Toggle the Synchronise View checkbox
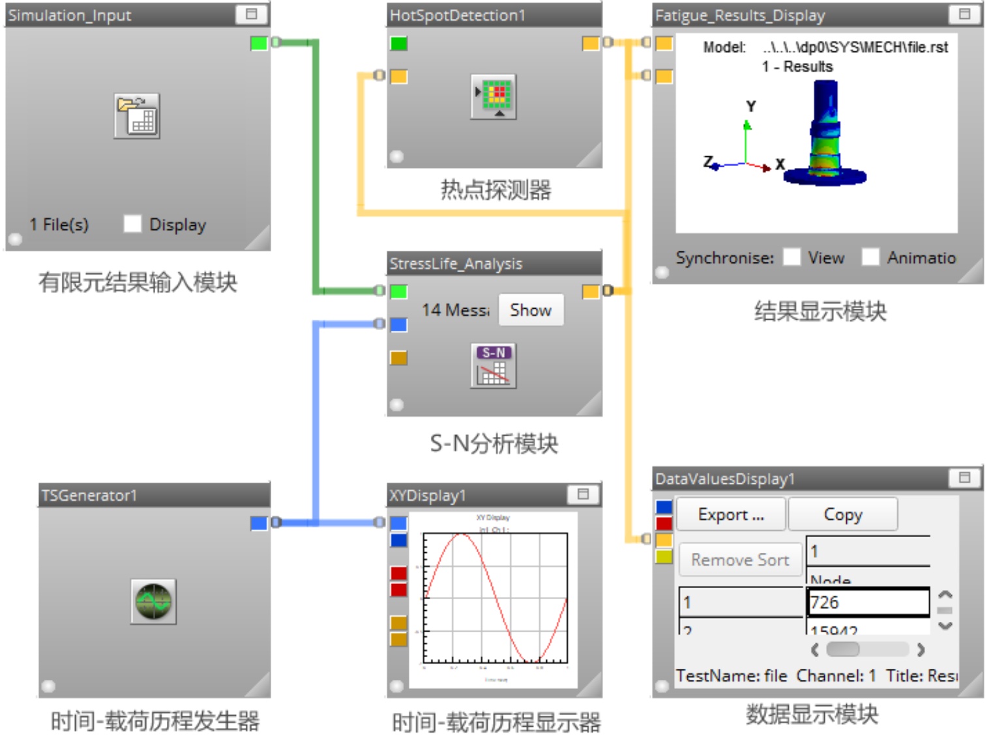991x743 pixels. point(791,257)
